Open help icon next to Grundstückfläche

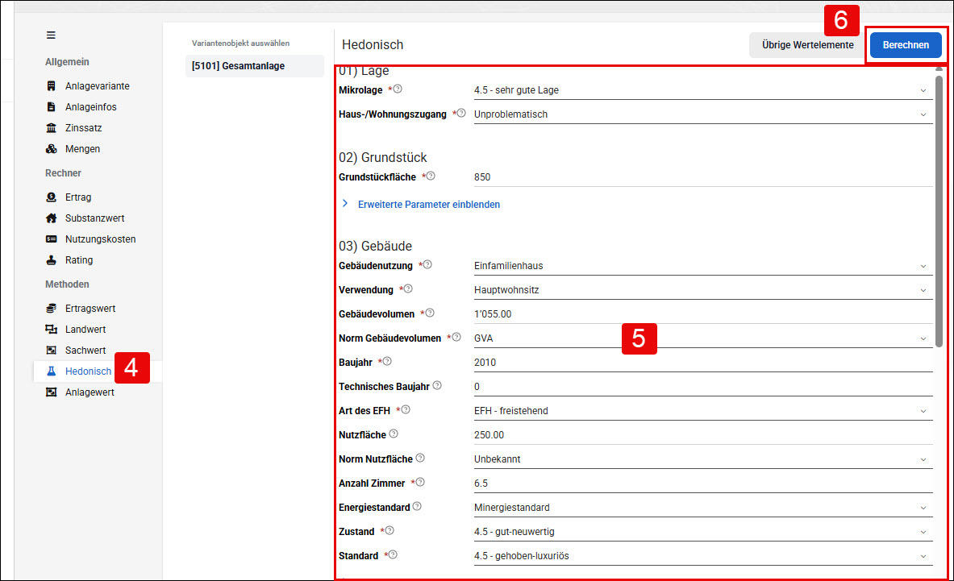(431, 176)
